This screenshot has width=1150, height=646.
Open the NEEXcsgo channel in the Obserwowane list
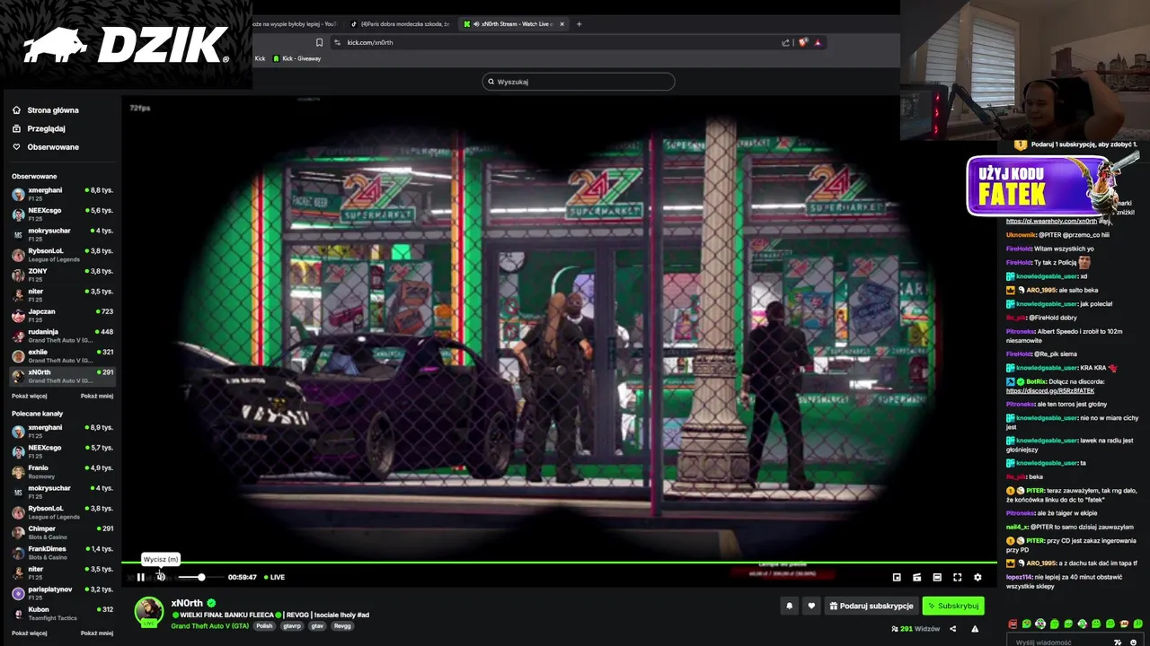tap(62, 214)
